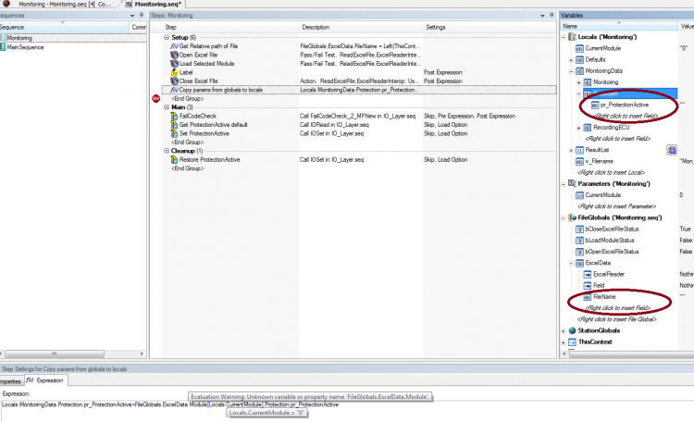The image size is (694, 422).
Task: Open the Properties tab in Step Settings
Action: [x=11, y=381]
